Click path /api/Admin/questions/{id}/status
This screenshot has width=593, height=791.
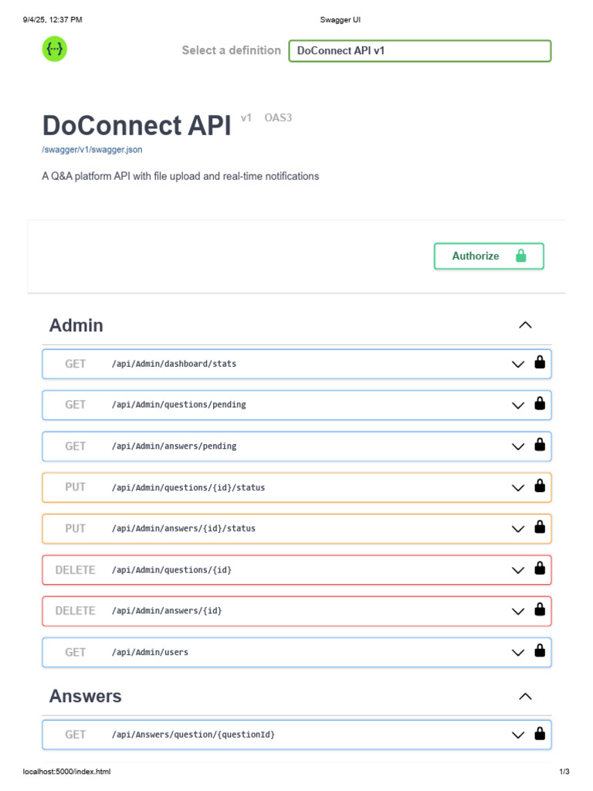click(x=188, y=487)
